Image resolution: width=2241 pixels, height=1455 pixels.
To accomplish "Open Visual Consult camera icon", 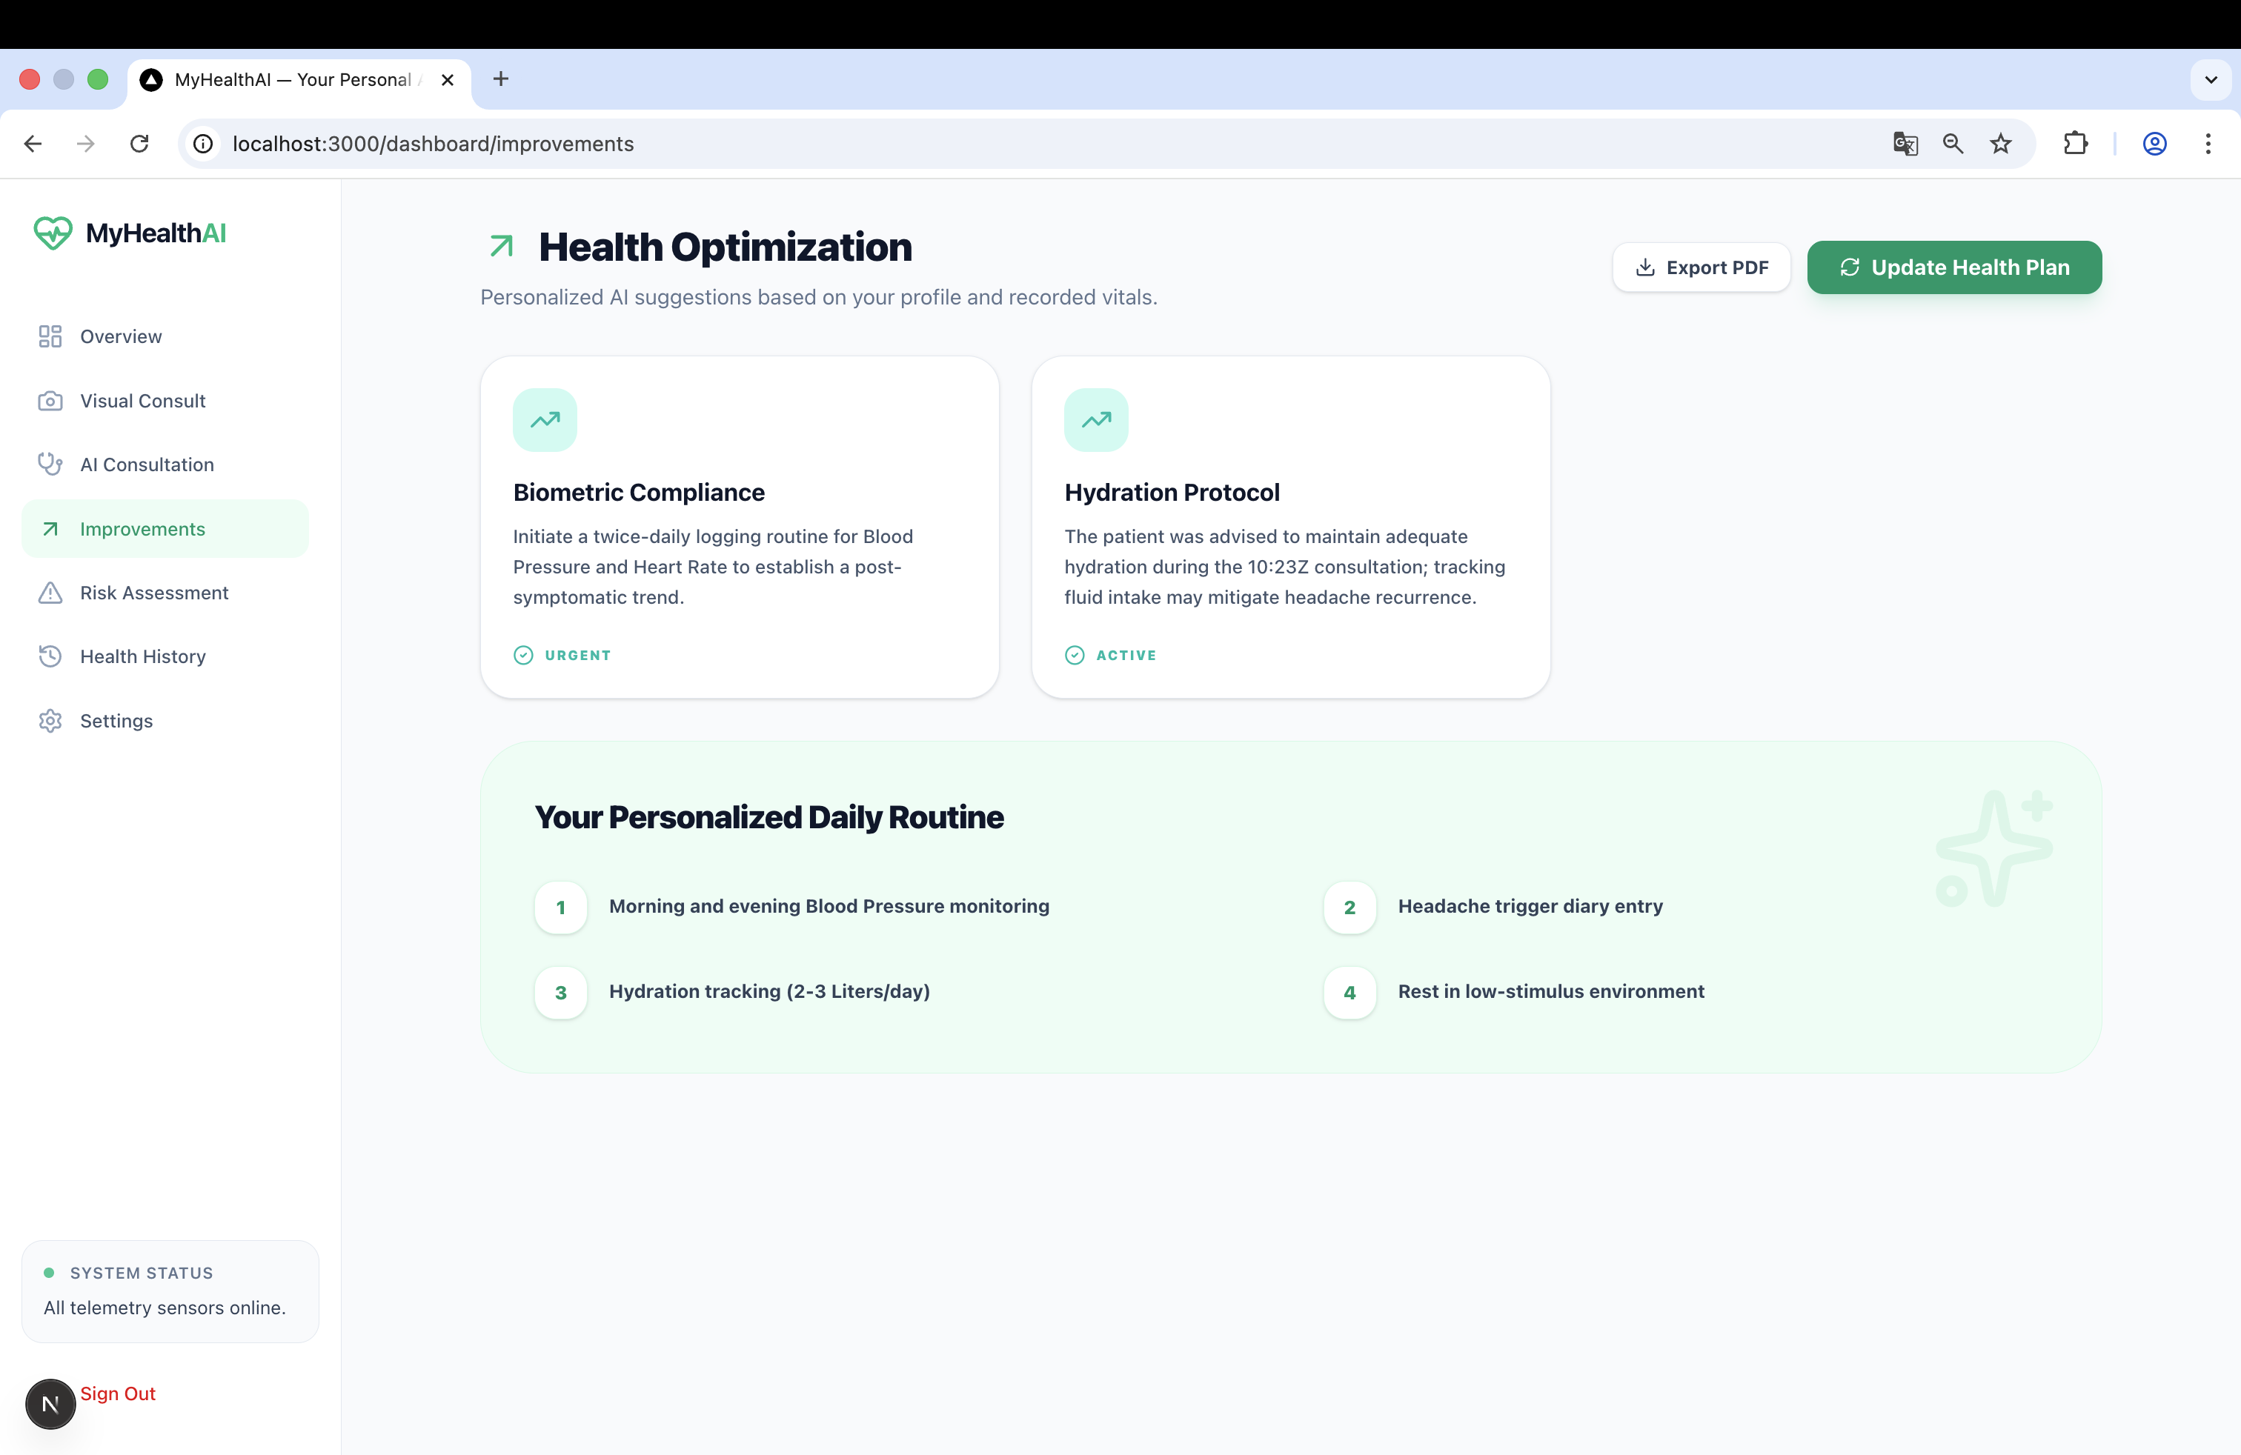I will (50, 401).
